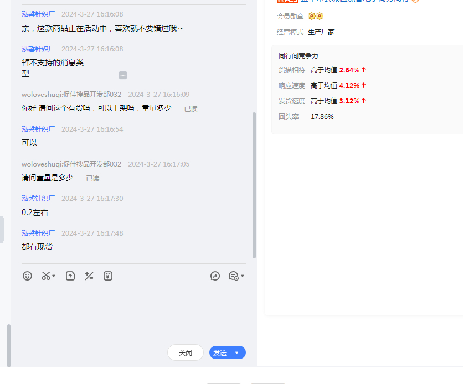Expand the screenshot tool dropdown arrow

coord(54,276)
